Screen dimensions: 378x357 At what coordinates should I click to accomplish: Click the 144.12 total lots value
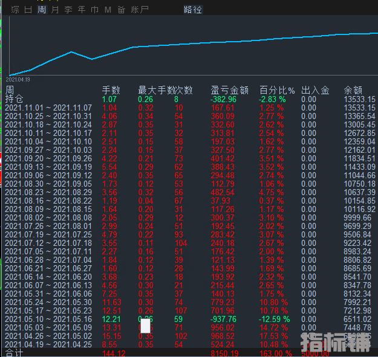coord(114,353)
